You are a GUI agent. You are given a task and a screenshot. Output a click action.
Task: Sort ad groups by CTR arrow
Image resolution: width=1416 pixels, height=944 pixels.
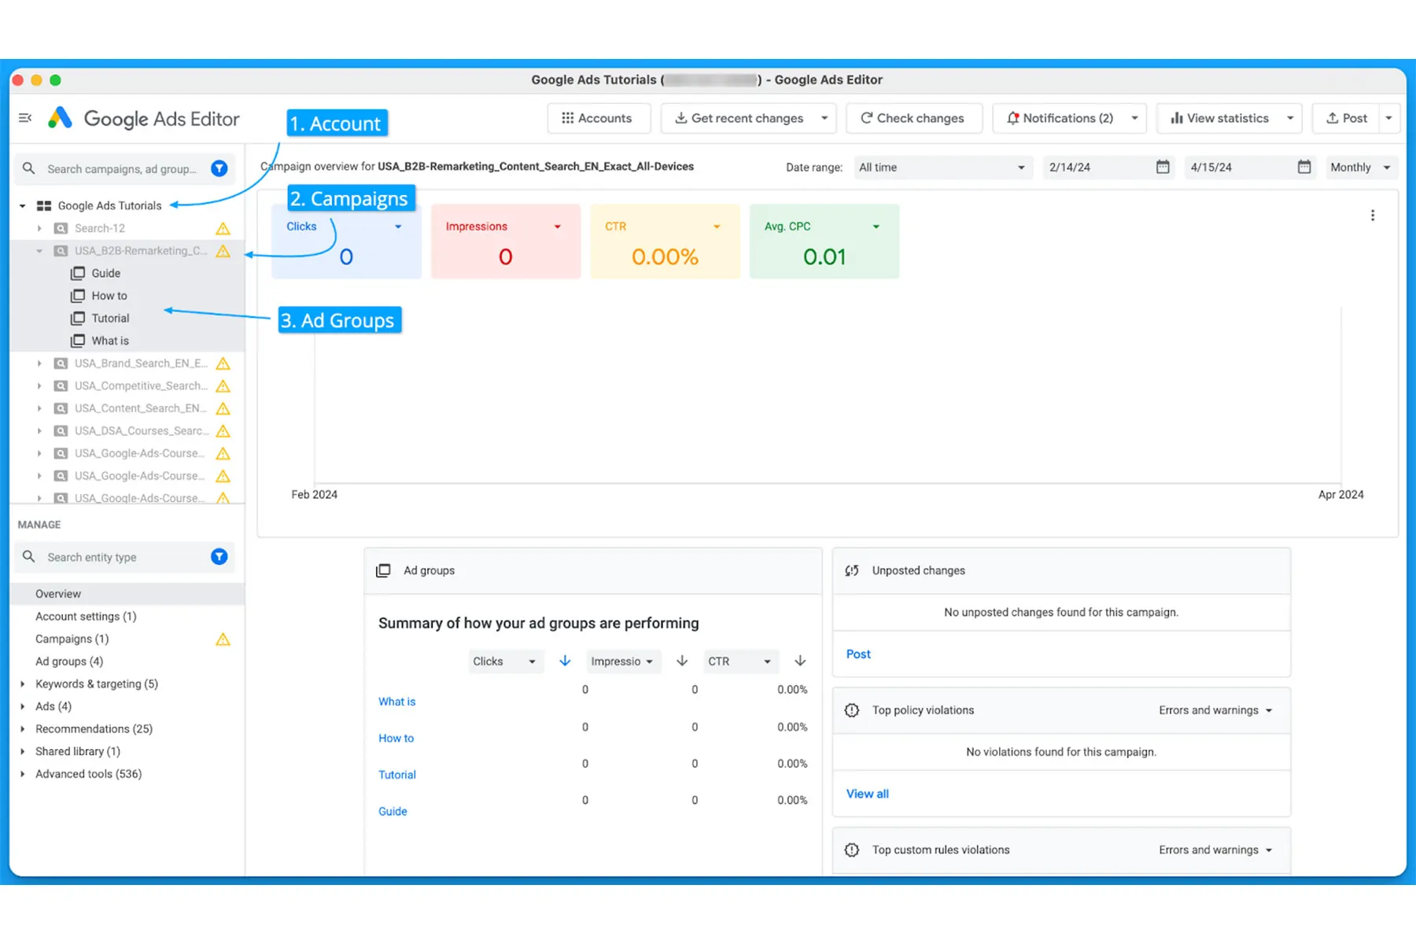tap(800, 661)
